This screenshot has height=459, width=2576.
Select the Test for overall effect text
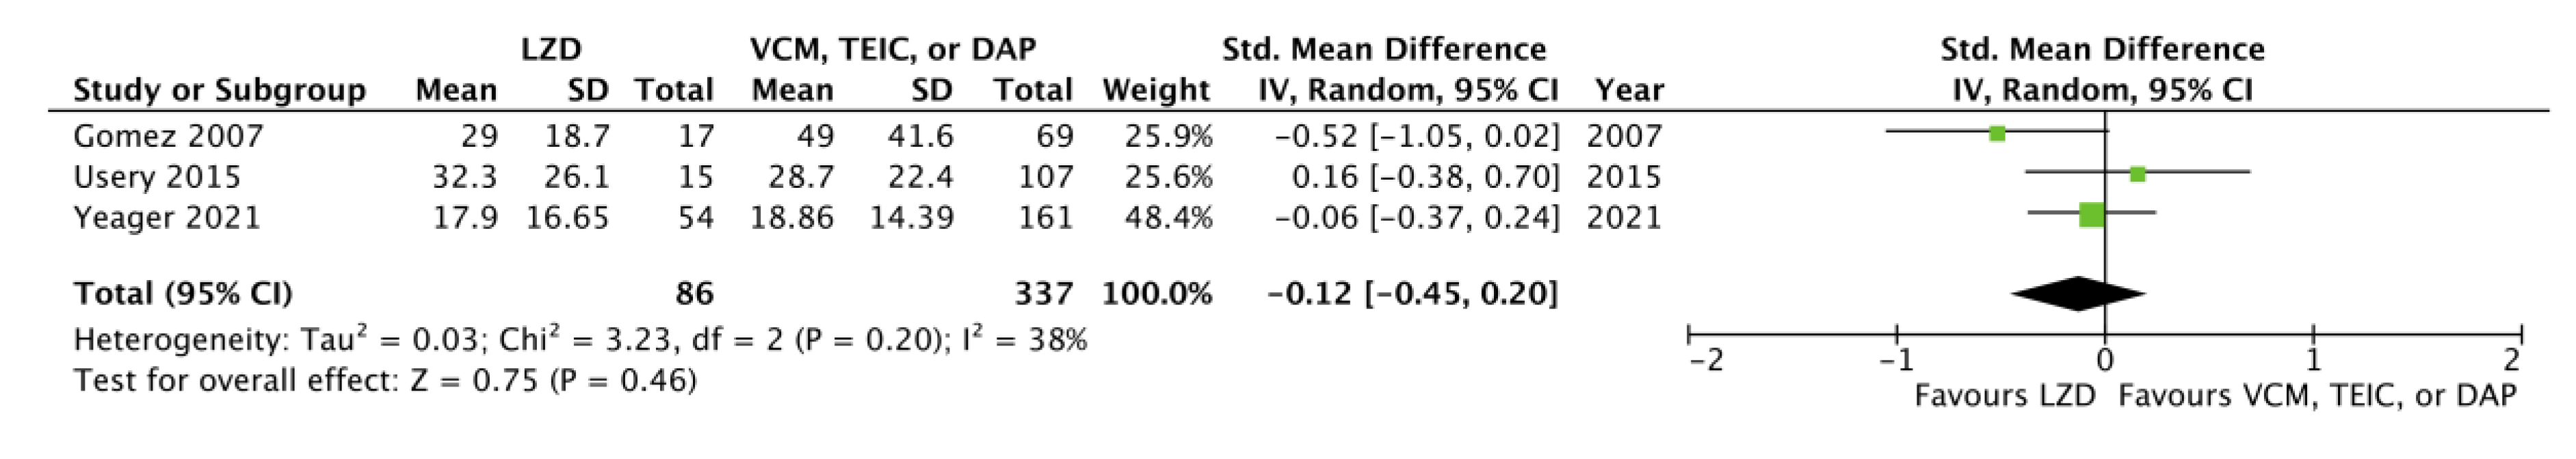click(385, 380)
